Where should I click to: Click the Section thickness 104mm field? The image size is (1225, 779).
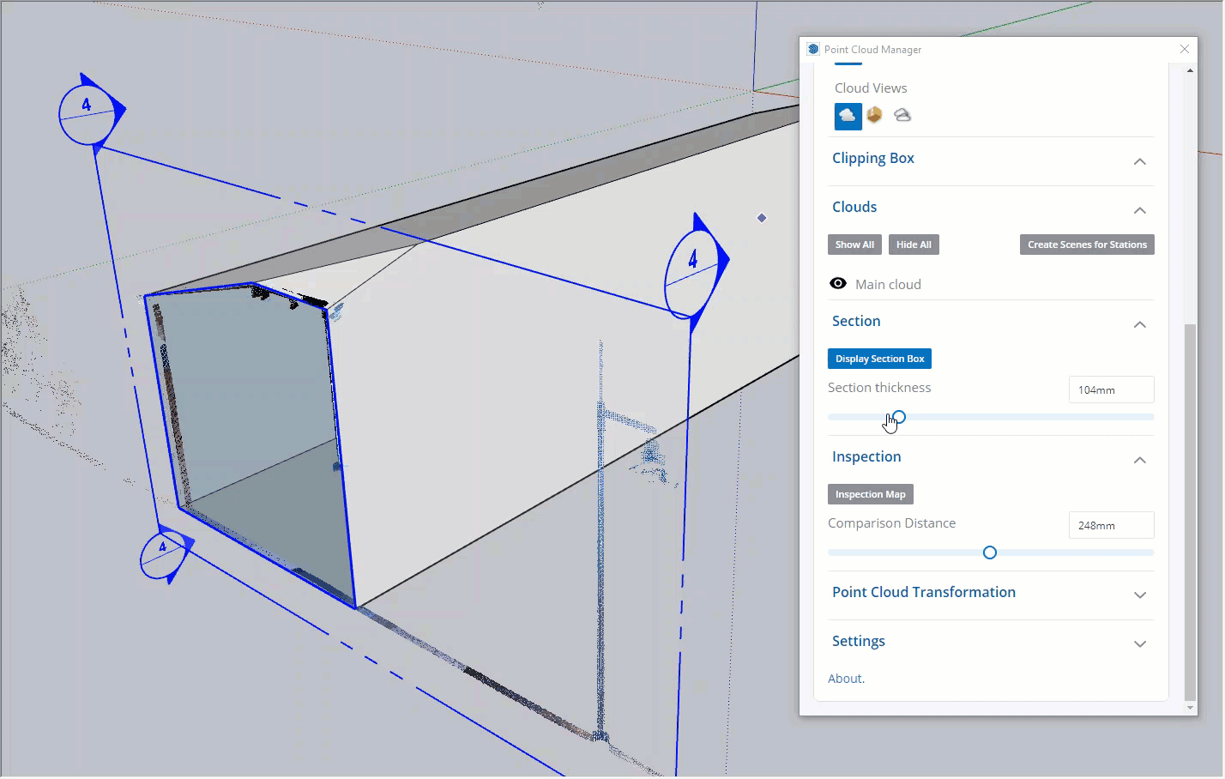[x=1111, y=389]
